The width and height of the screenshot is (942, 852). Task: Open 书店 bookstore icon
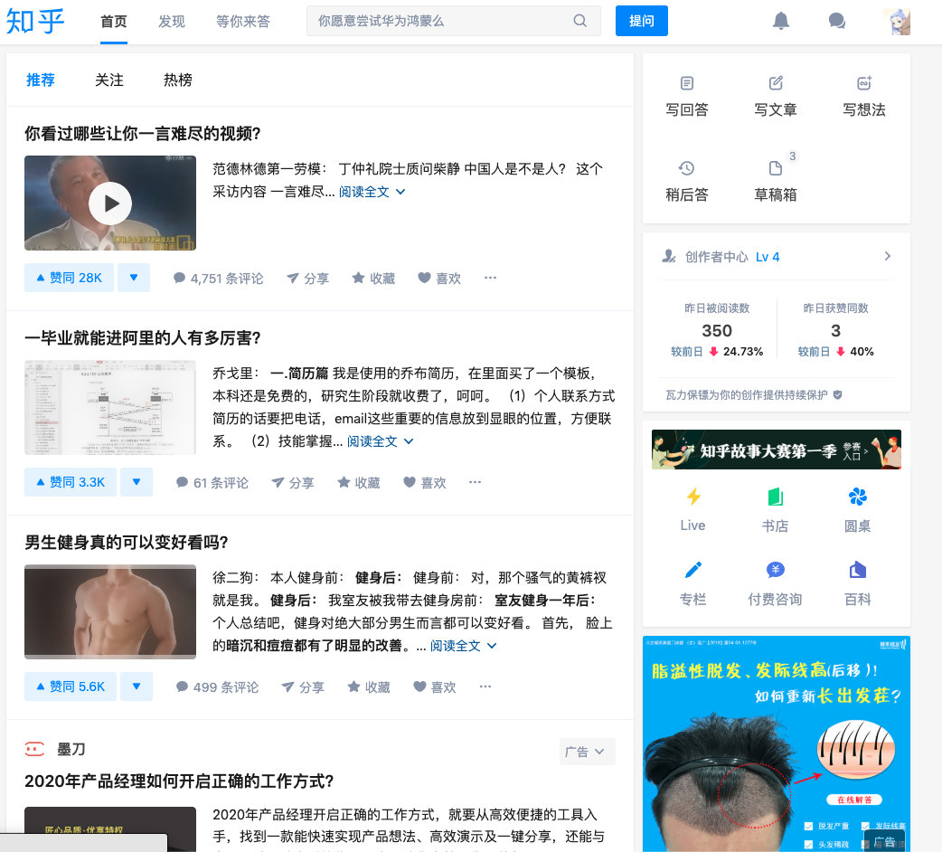click(775, 497)
